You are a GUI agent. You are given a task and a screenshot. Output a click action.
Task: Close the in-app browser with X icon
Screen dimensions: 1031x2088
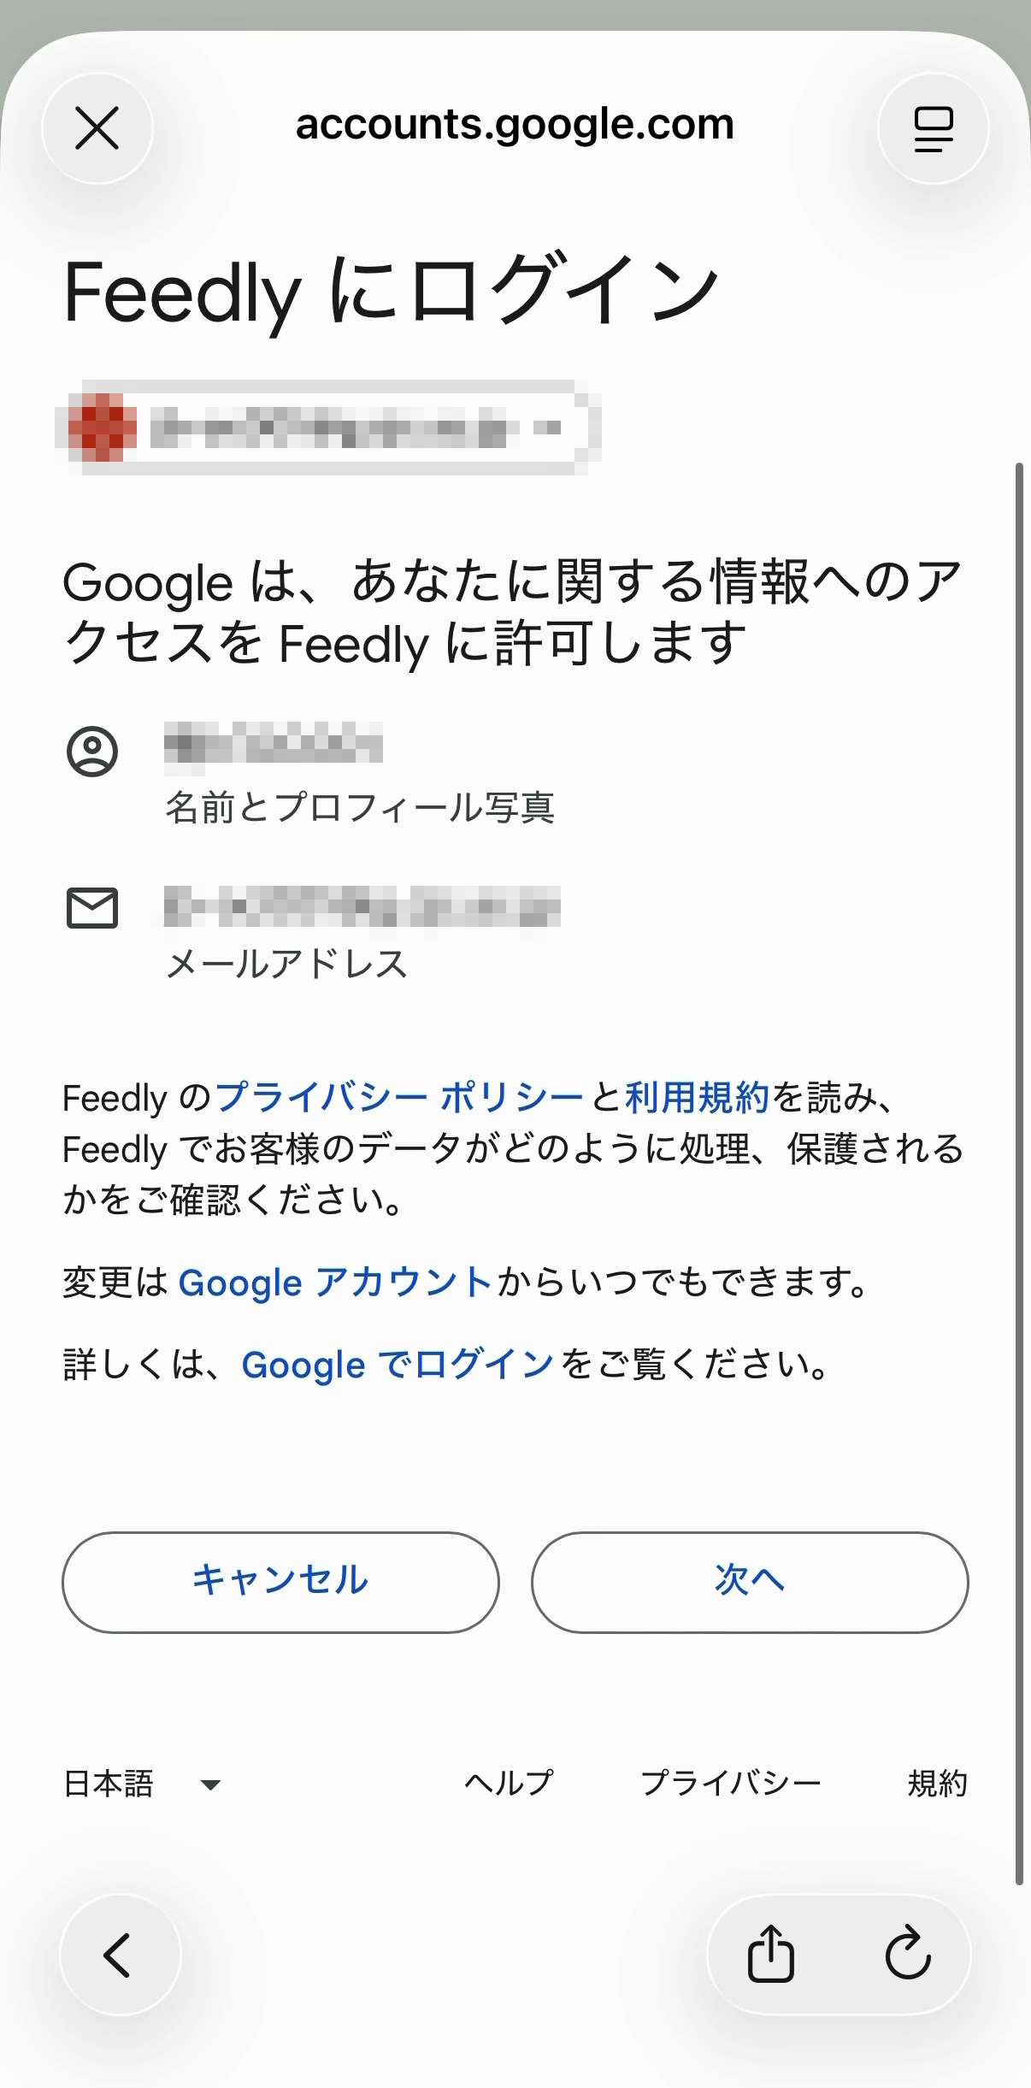[x=97, y=128]
